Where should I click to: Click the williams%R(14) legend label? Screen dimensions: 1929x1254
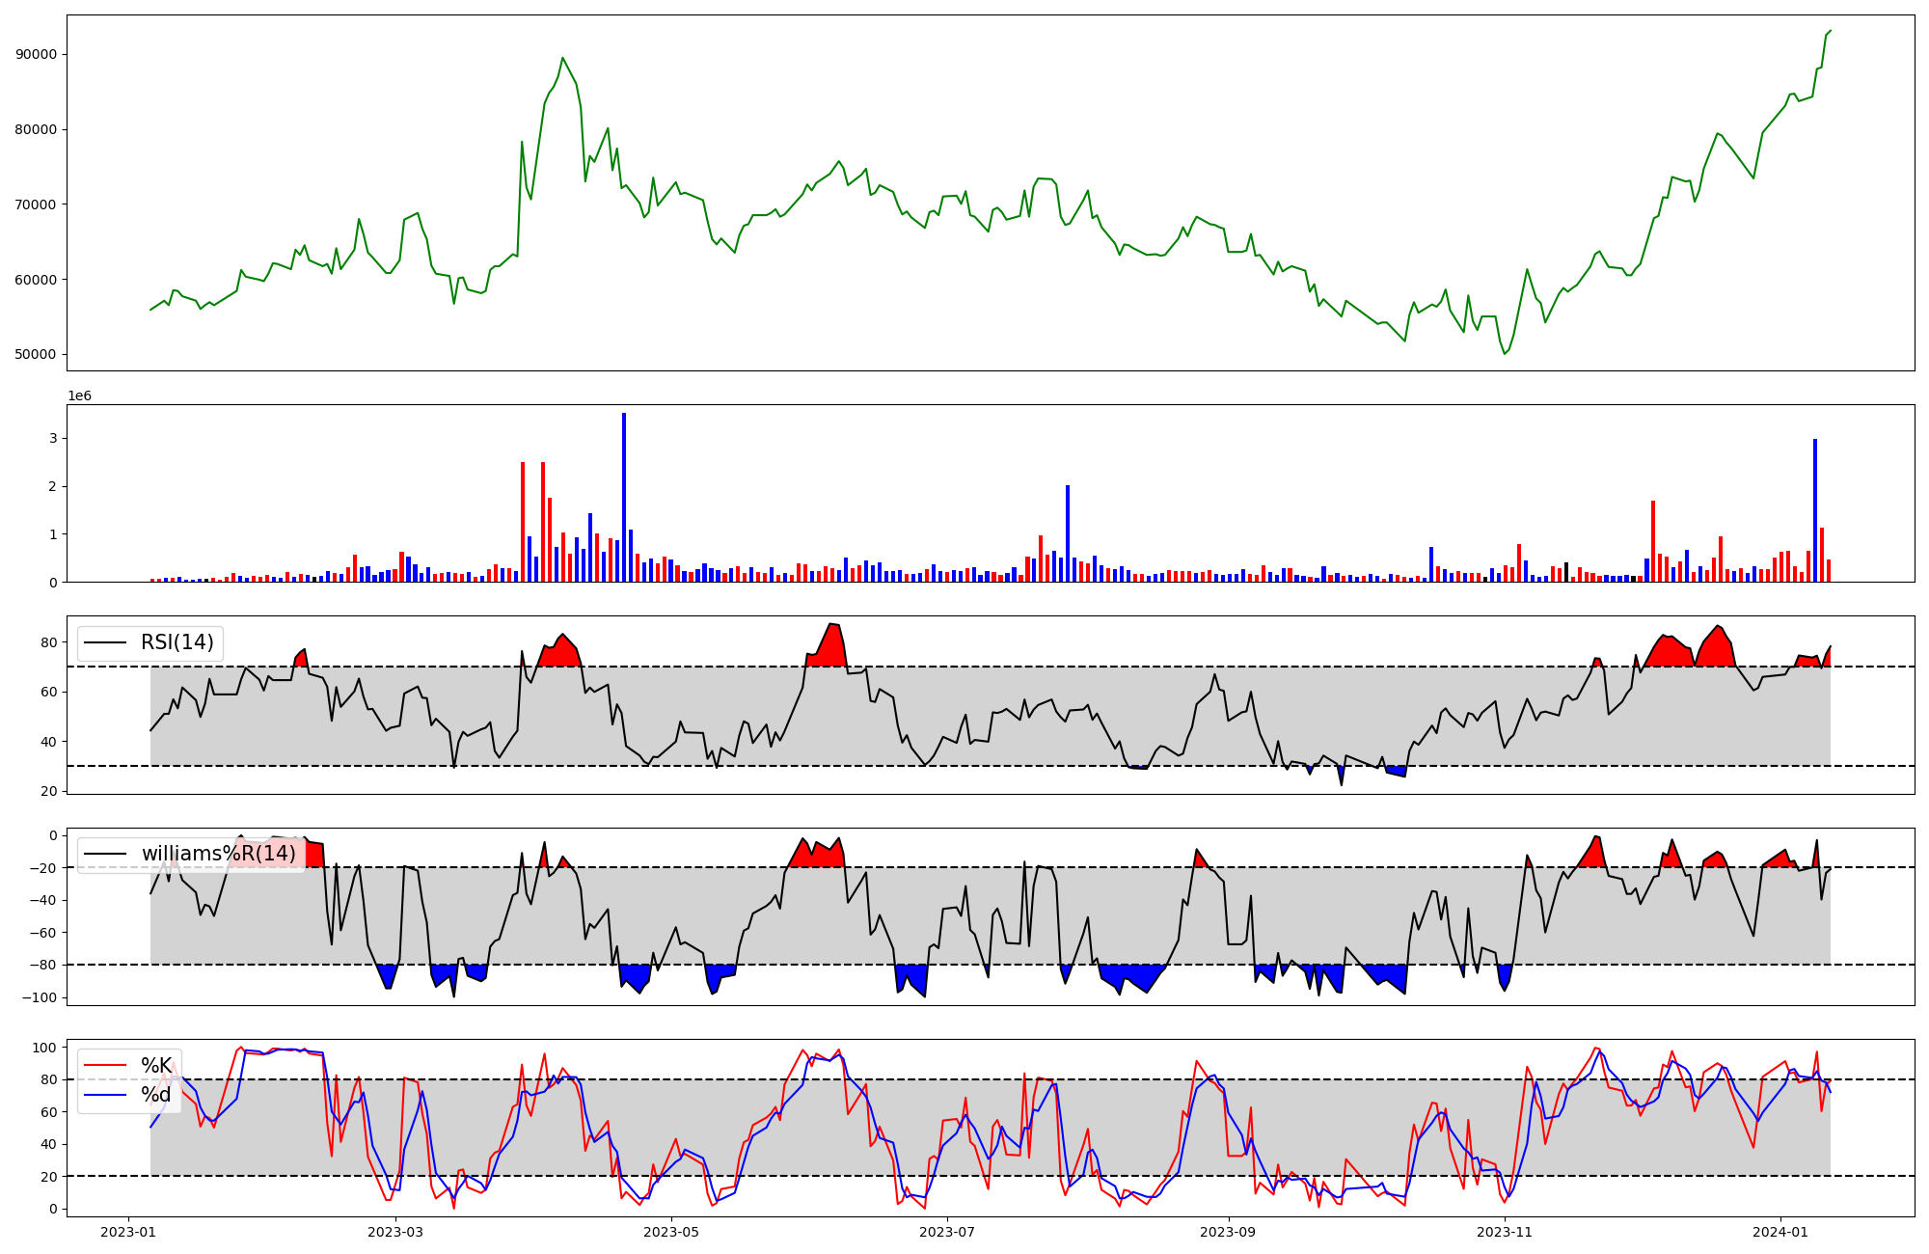click(219, 854)
